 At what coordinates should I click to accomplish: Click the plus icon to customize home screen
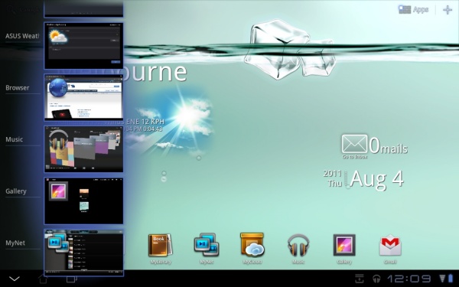coord(448,10)
